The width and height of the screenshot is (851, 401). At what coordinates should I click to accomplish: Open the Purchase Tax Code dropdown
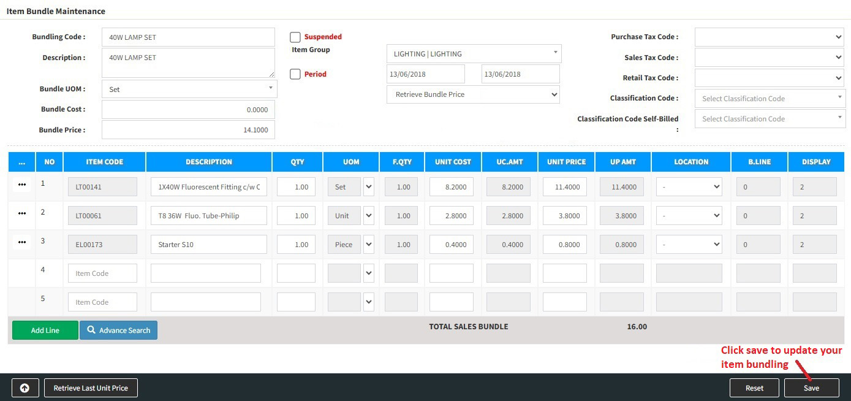[x=769, y=37]
